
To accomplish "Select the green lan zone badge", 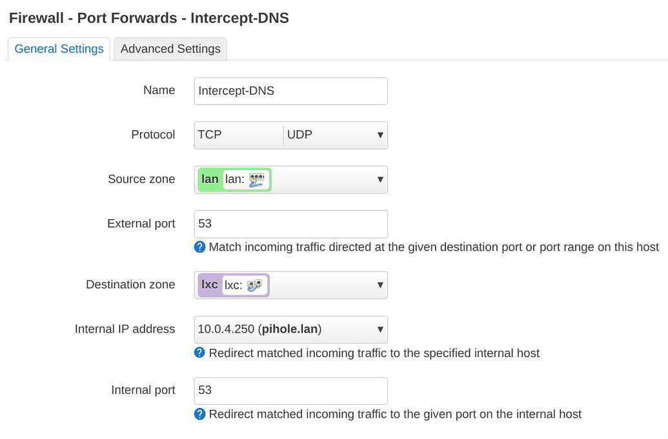I will (x=208, y=179).
